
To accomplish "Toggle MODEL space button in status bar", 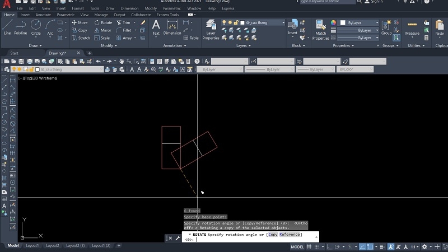I will [297, 247].
